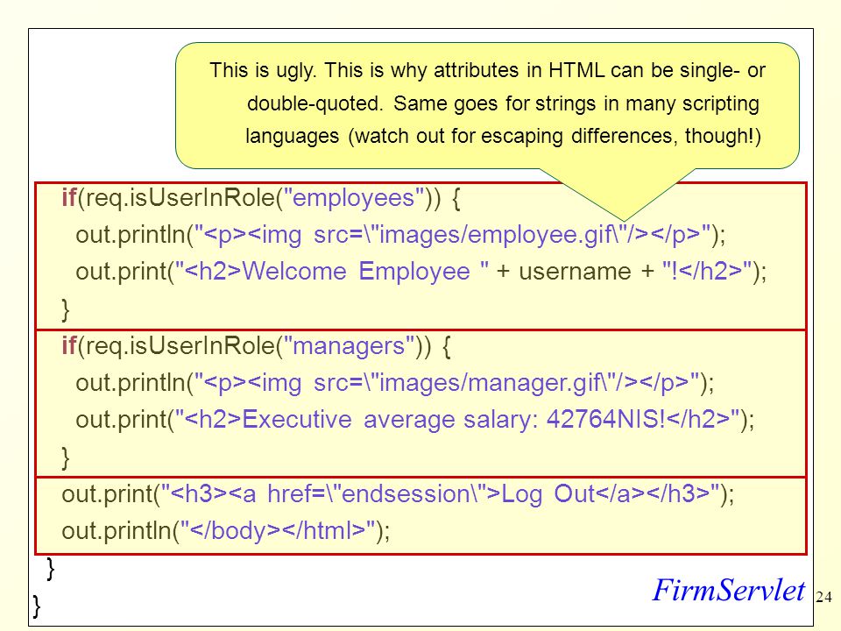Click the Log Out href code line
Viewport: 841px width, 631px height.
[398, 494]
